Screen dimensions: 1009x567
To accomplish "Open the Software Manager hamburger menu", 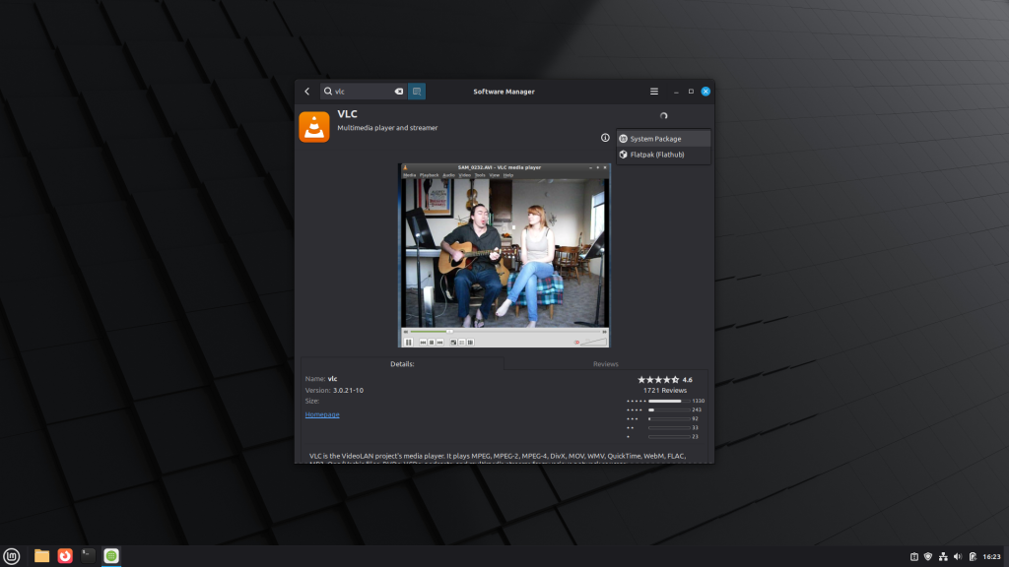I will coord(653,92).
